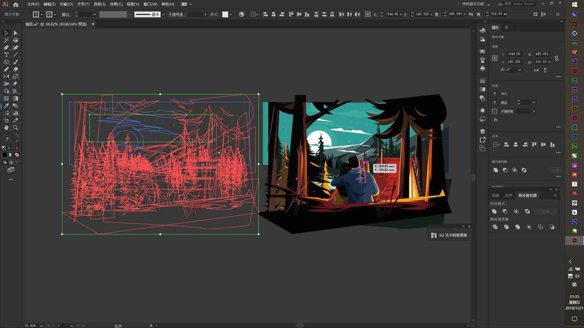
Task: Switch to the 路径查找器 tab
Action: tap(528, 195)
